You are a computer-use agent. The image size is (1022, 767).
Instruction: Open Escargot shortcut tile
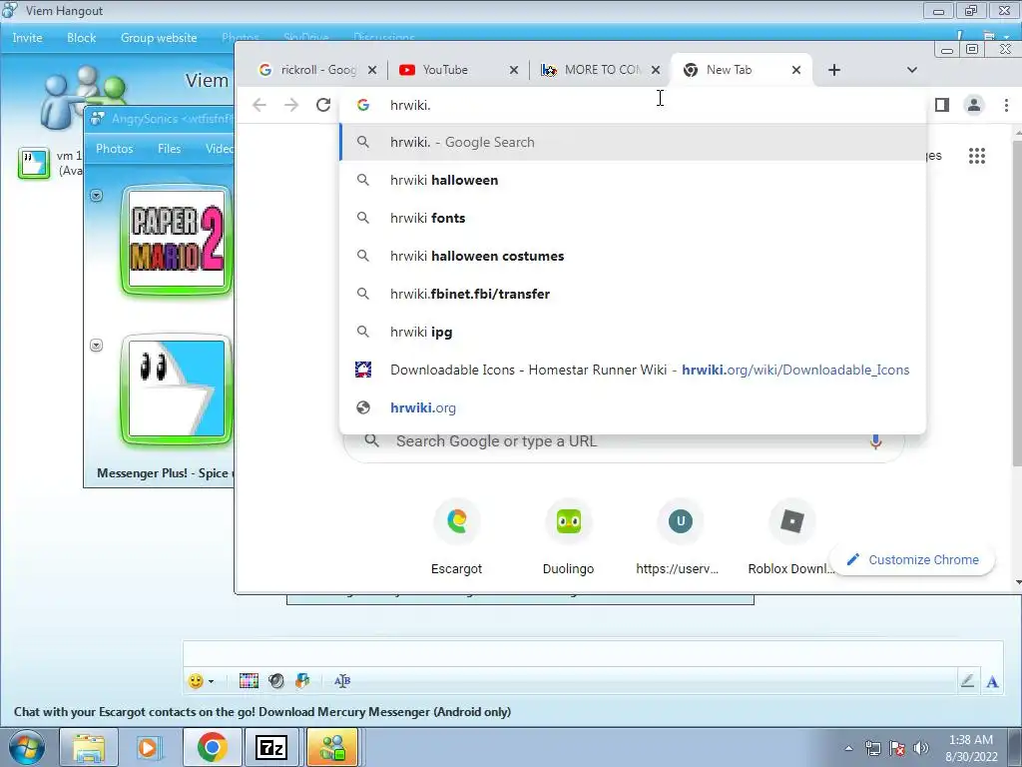coord(456,538)
